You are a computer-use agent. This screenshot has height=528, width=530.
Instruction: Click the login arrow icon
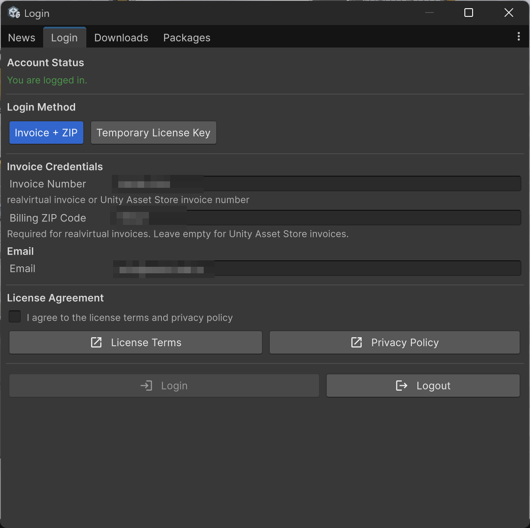(146, 386)
